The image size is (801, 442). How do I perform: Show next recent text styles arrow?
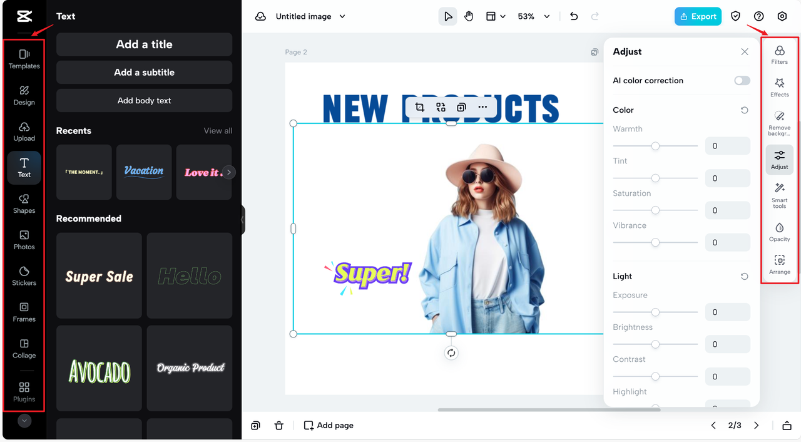pos(229,172)
